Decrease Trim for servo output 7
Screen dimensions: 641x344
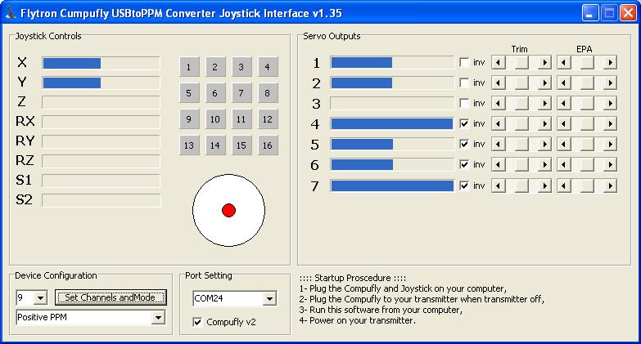click(498, 185)
